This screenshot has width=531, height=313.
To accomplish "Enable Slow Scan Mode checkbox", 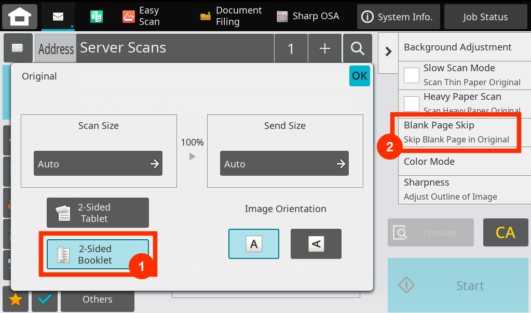I will click(412, 75).
